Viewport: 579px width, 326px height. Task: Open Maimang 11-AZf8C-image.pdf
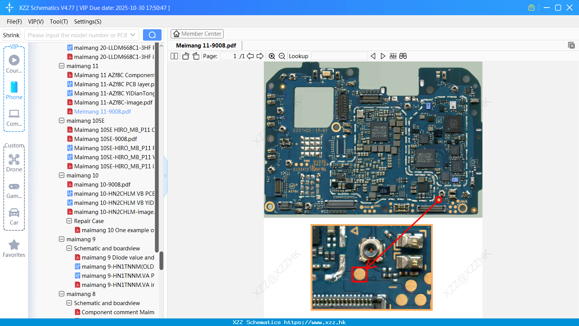(x=110, y=102)
